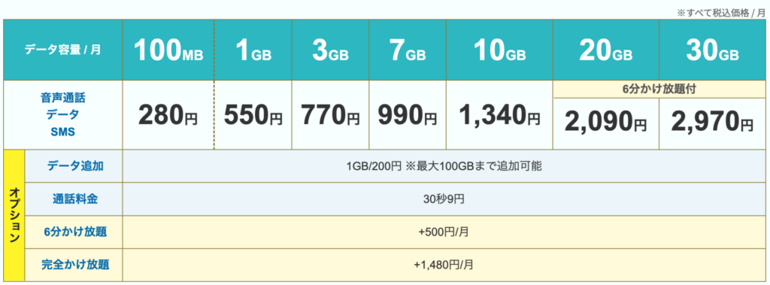This screenshot has width=770, height=285.
Task: Select the 1,340円 price cell
Action: (x=500, y=115)
